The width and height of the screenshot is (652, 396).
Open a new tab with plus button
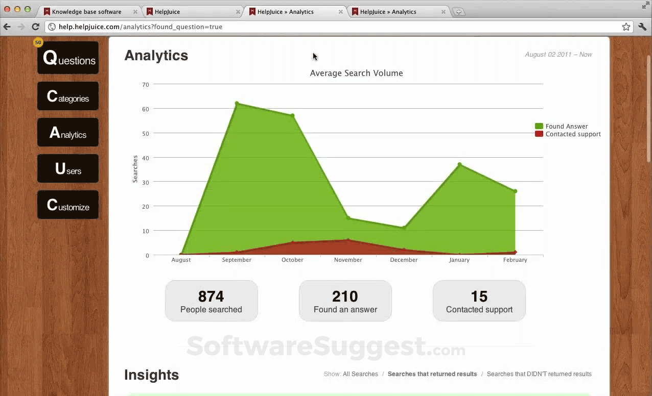[x=458, y=12]
